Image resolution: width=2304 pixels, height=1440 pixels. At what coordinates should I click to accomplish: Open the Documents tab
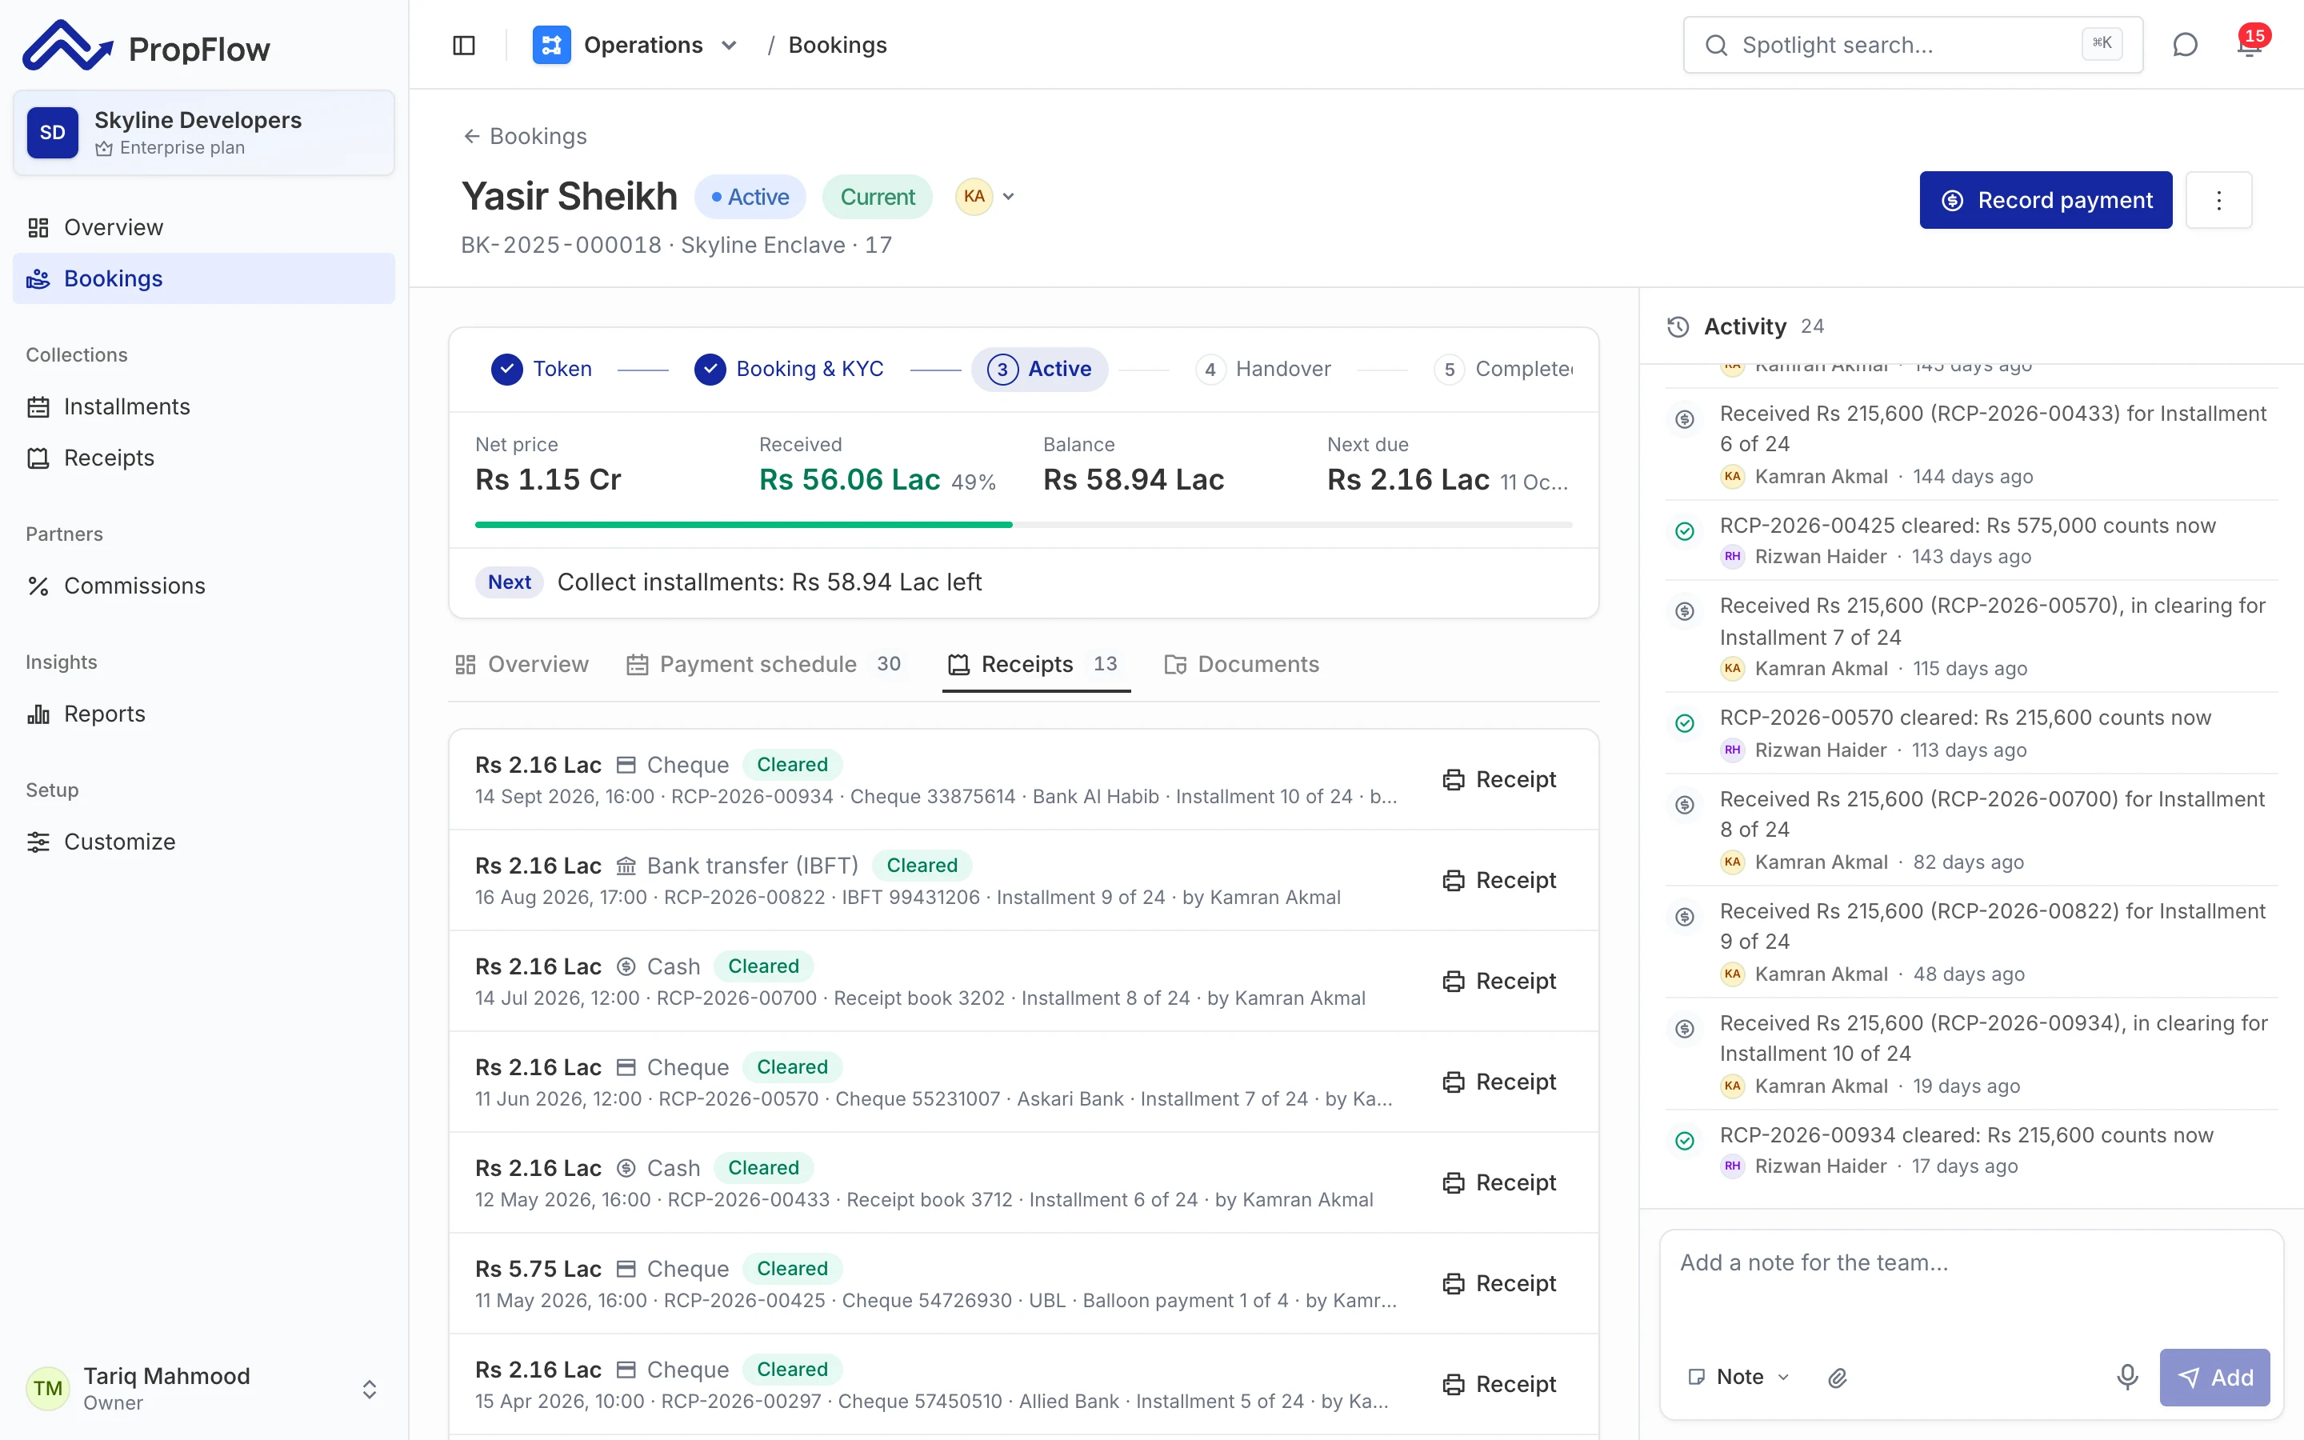click(1242, 664)
